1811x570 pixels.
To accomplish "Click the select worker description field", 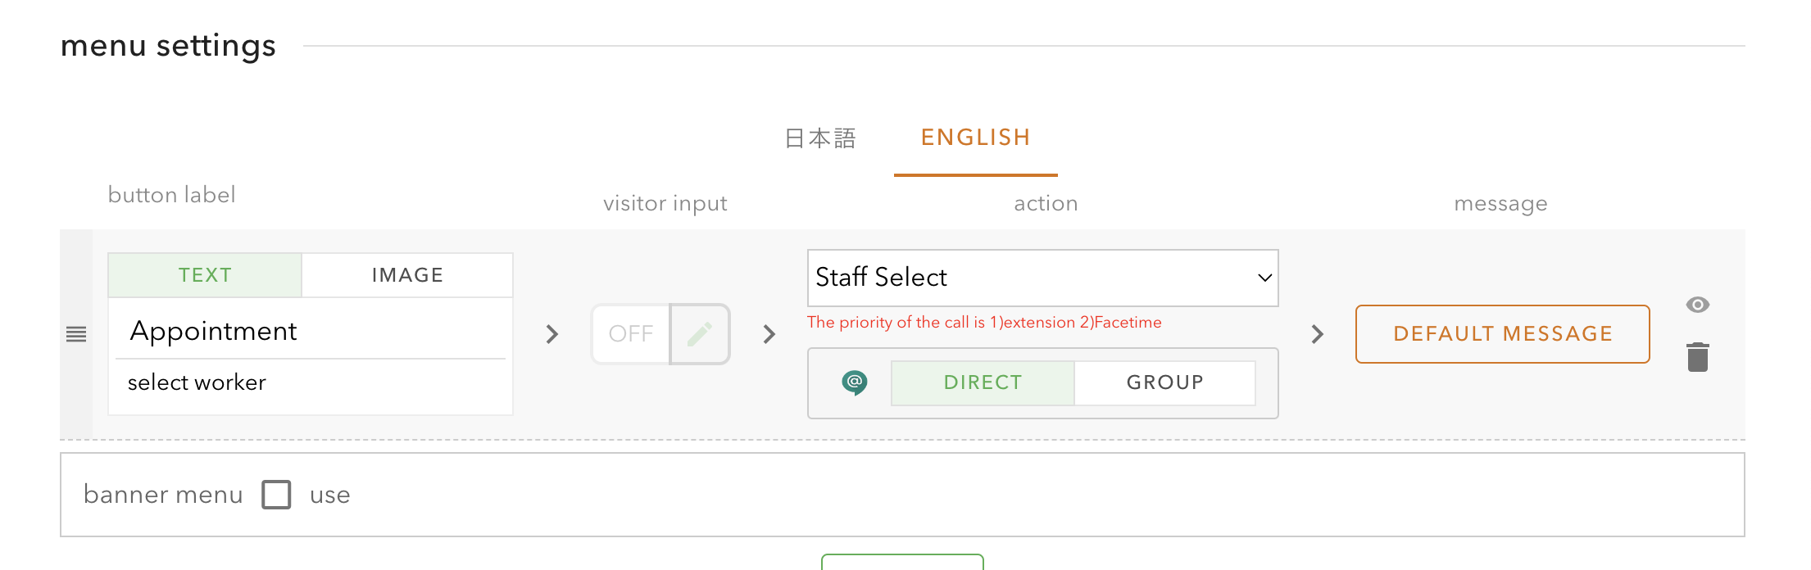I will pos(310,382).
